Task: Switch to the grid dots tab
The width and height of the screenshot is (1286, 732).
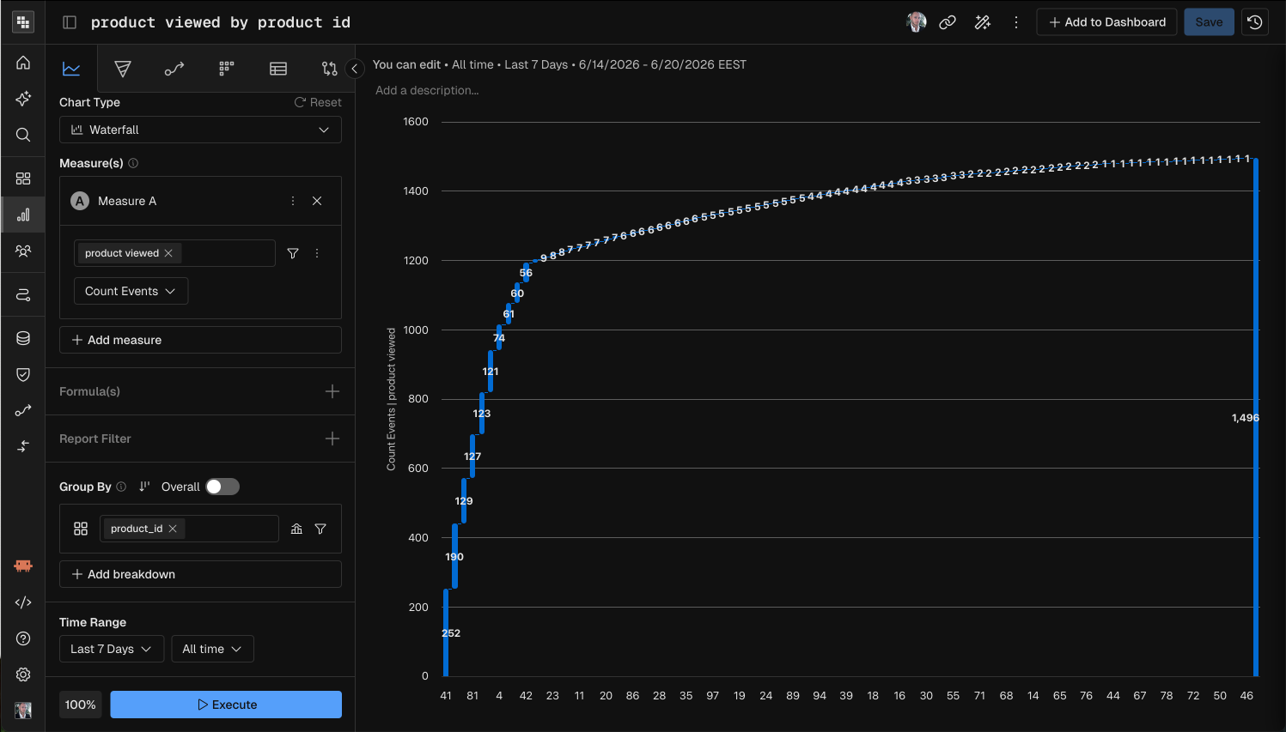Action: (226, 69)
